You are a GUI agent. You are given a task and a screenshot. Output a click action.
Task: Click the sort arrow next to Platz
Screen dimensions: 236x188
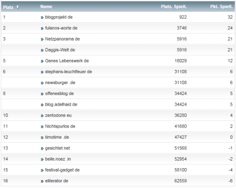pos(17,7)
